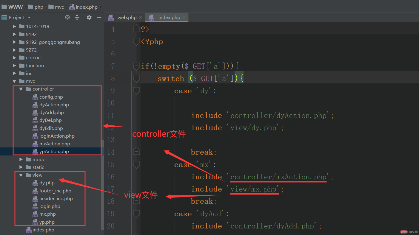This screenshot has height=235, width=419.
Task: Click the collapse all icon in Project panel
Action: click(x=77, y=18)
